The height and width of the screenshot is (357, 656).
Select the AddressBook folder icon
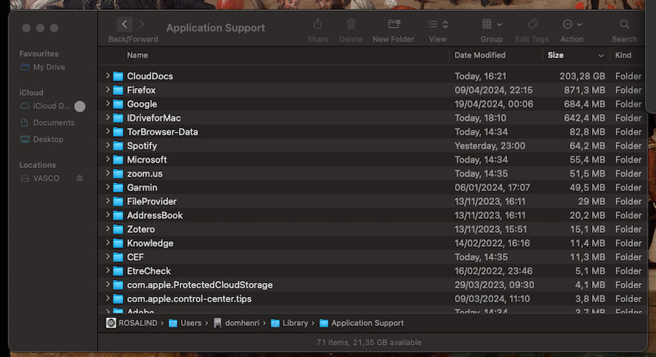119,216
